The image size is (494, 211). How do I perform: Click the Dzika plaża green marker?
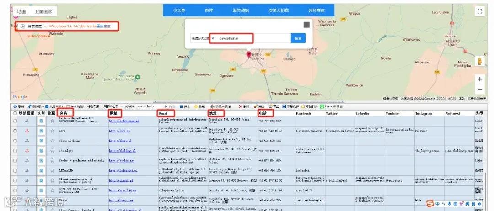pyautogui.click(x=138, y=77)
